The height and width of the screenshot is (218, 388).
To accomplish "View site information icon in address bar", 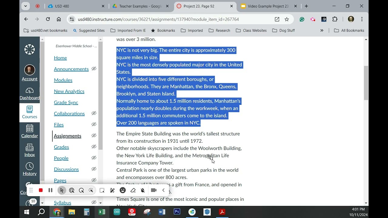I will click(72, 19).
